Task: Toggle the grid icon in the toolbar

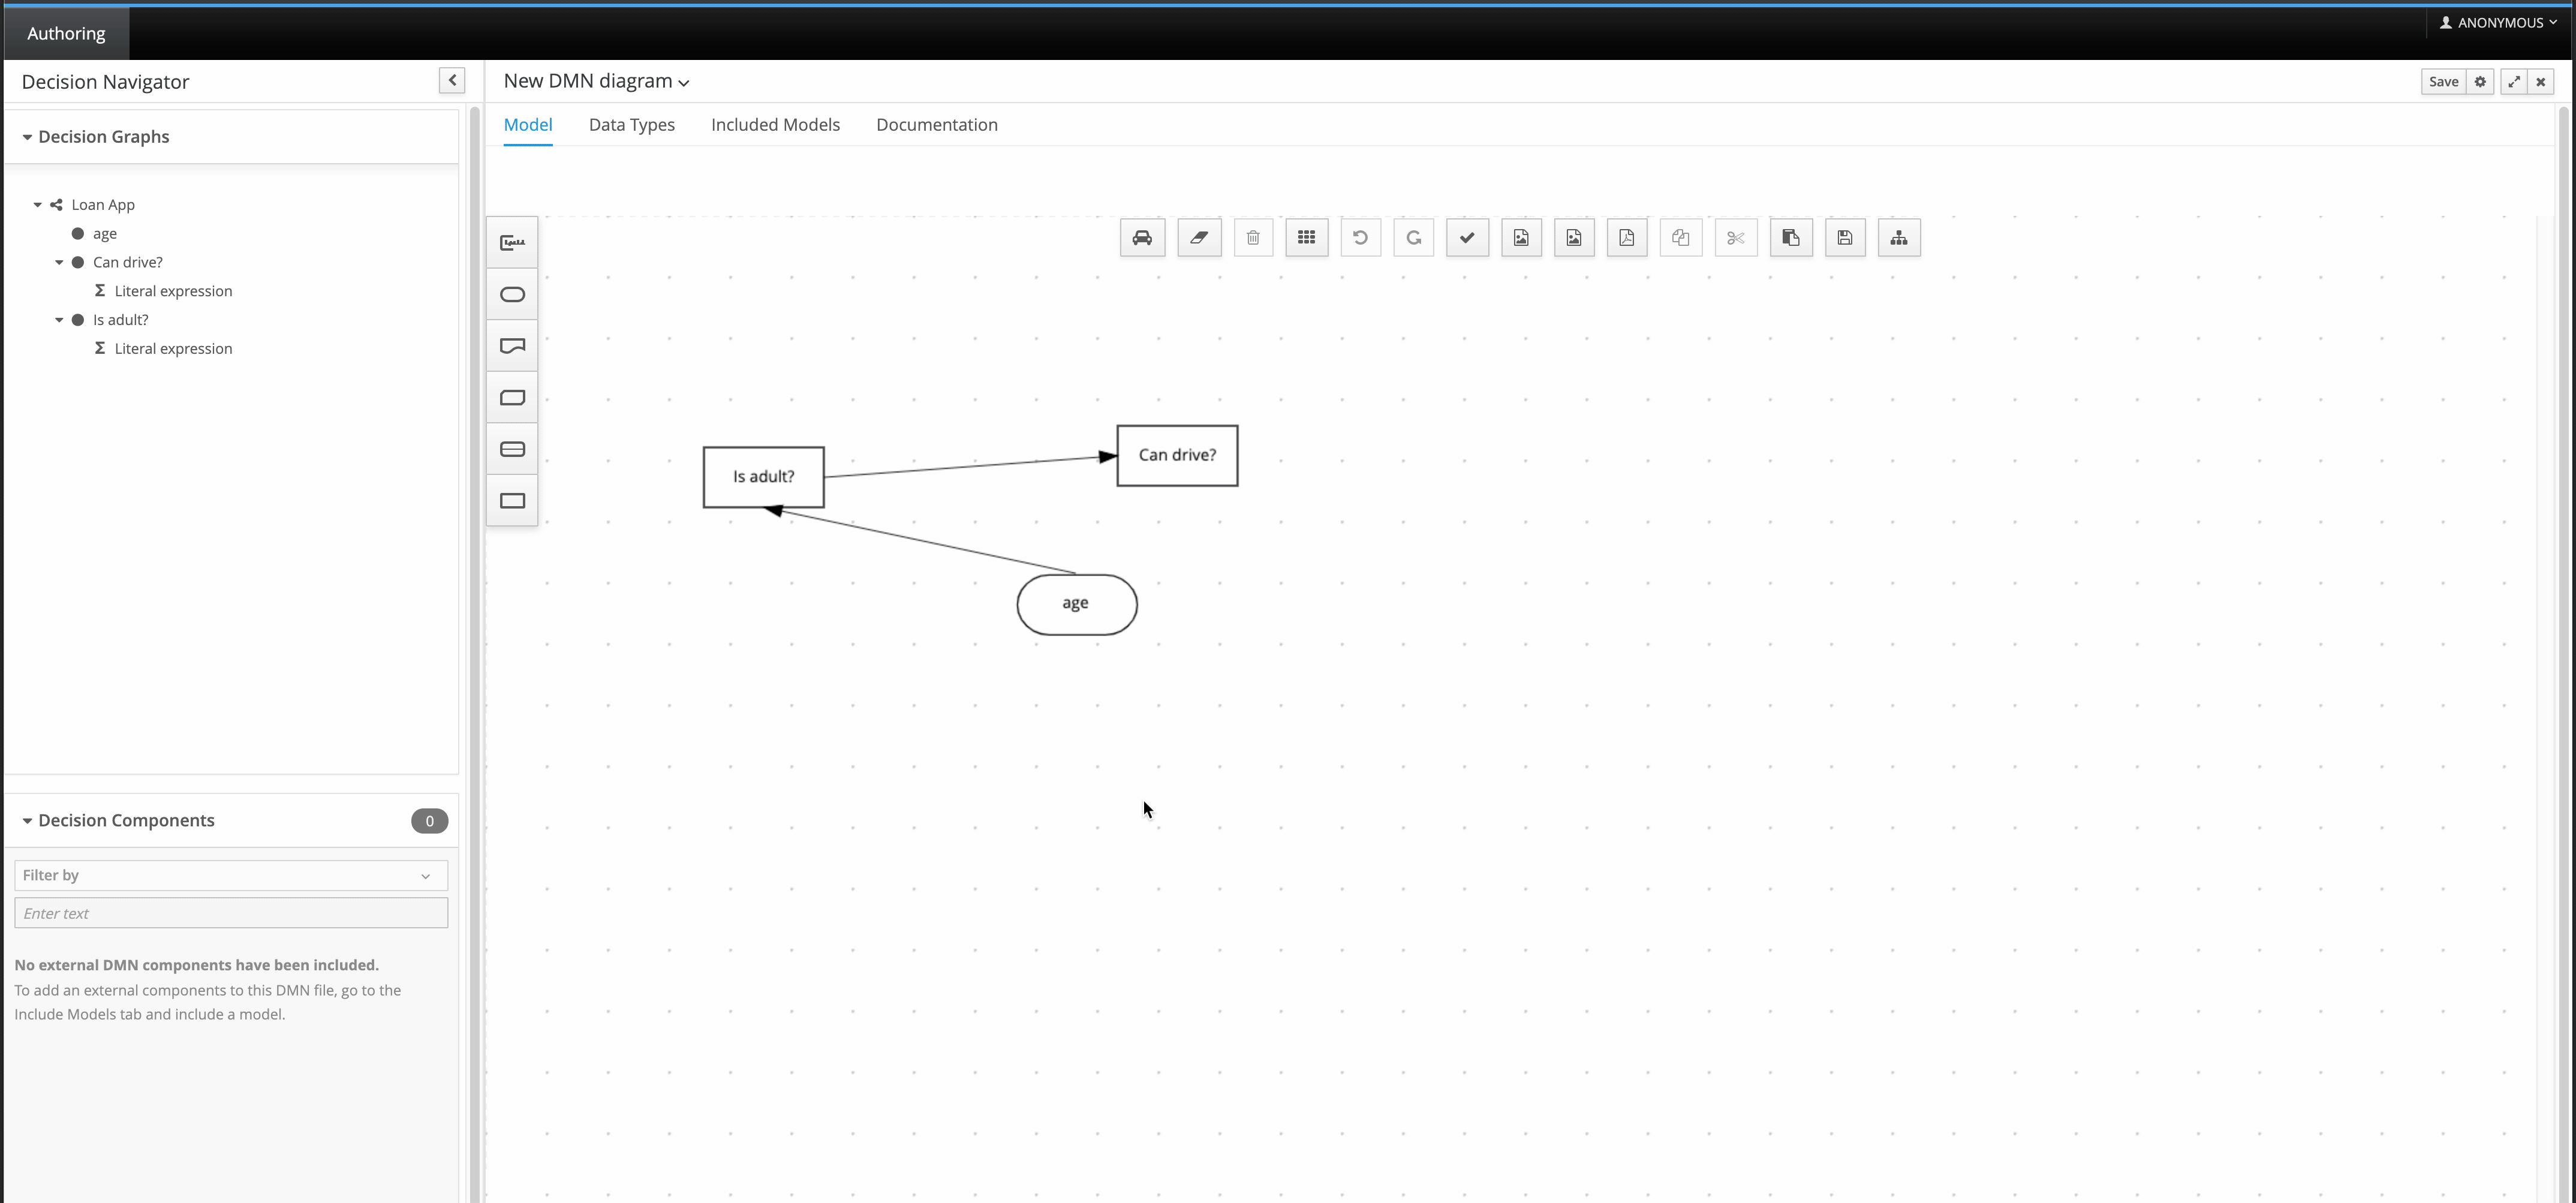Action: 1306,238
